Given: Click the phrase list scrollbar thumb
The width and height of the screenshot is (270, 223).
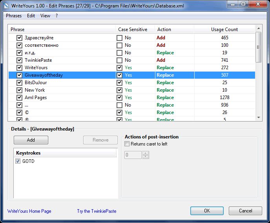Looking at the screenshot, I should [x=259, y=47].
